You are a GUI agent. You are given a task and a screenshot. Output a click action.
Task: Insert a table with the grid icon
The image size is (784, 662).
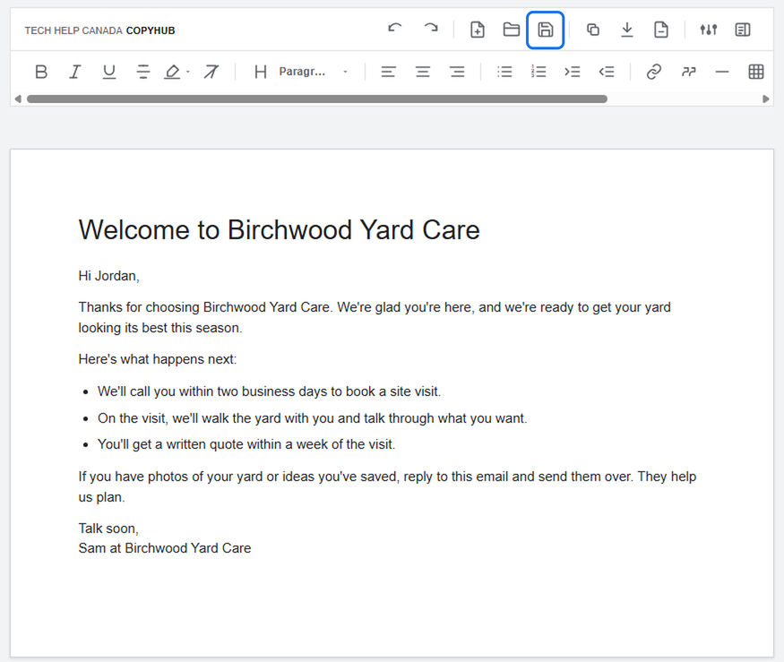coord(756,72)
